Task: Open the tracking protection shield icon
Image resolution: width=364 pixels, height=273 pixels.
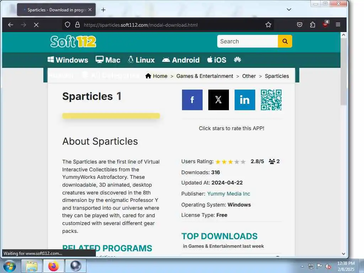Action: pyautogui.click(x=68, y=25)
